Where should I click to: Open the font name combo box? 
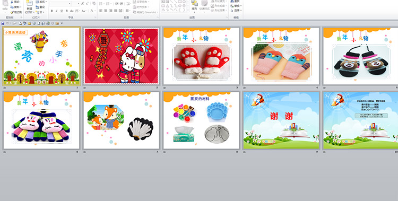click(x=60, y=4)
